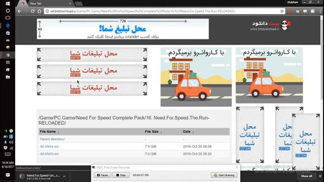The height and width of the screenshot is (182, 324).
Task: Reload the page in Chrome
Action: tap(32, 11)
